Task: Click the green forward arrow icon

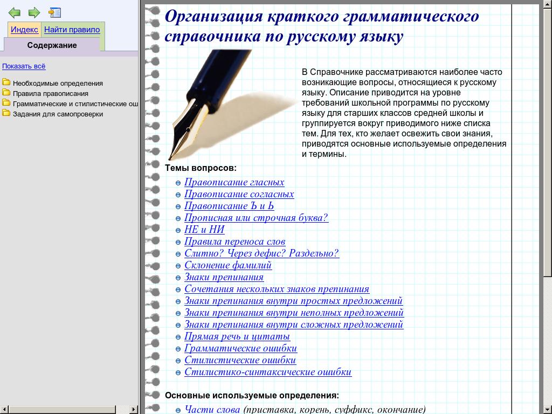Action: (x=34, y=12)
